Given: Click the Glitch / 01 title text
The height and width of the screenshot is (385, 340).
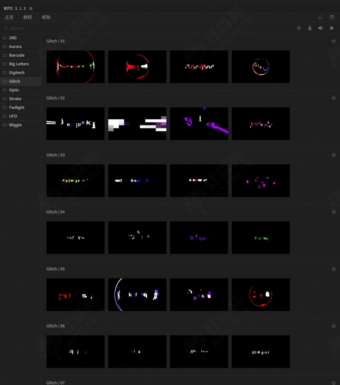Looking at the screenshot, I should pos(56,41).
